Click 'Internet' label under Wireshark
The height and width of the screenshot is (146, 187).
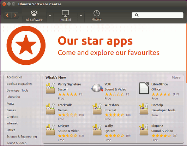[110, 110]
